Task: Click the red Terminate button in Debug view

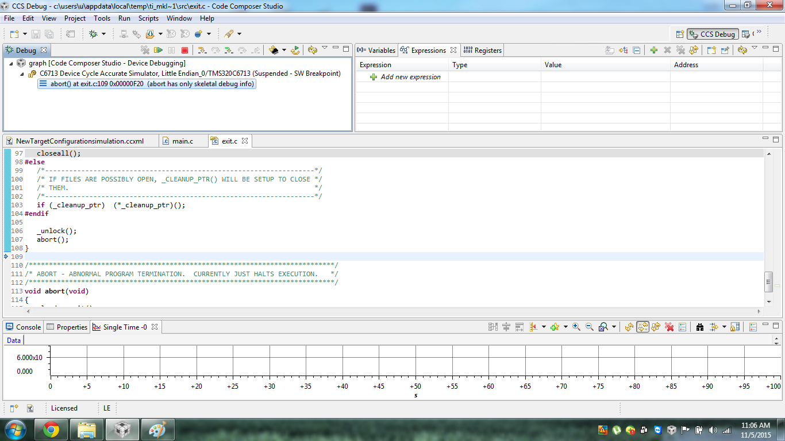Action: [x=184, y=50]
